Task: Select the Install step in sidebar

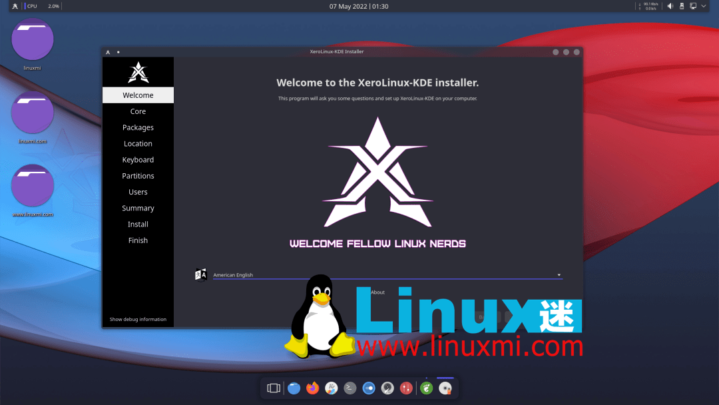Action: click(x=138, y=224)
